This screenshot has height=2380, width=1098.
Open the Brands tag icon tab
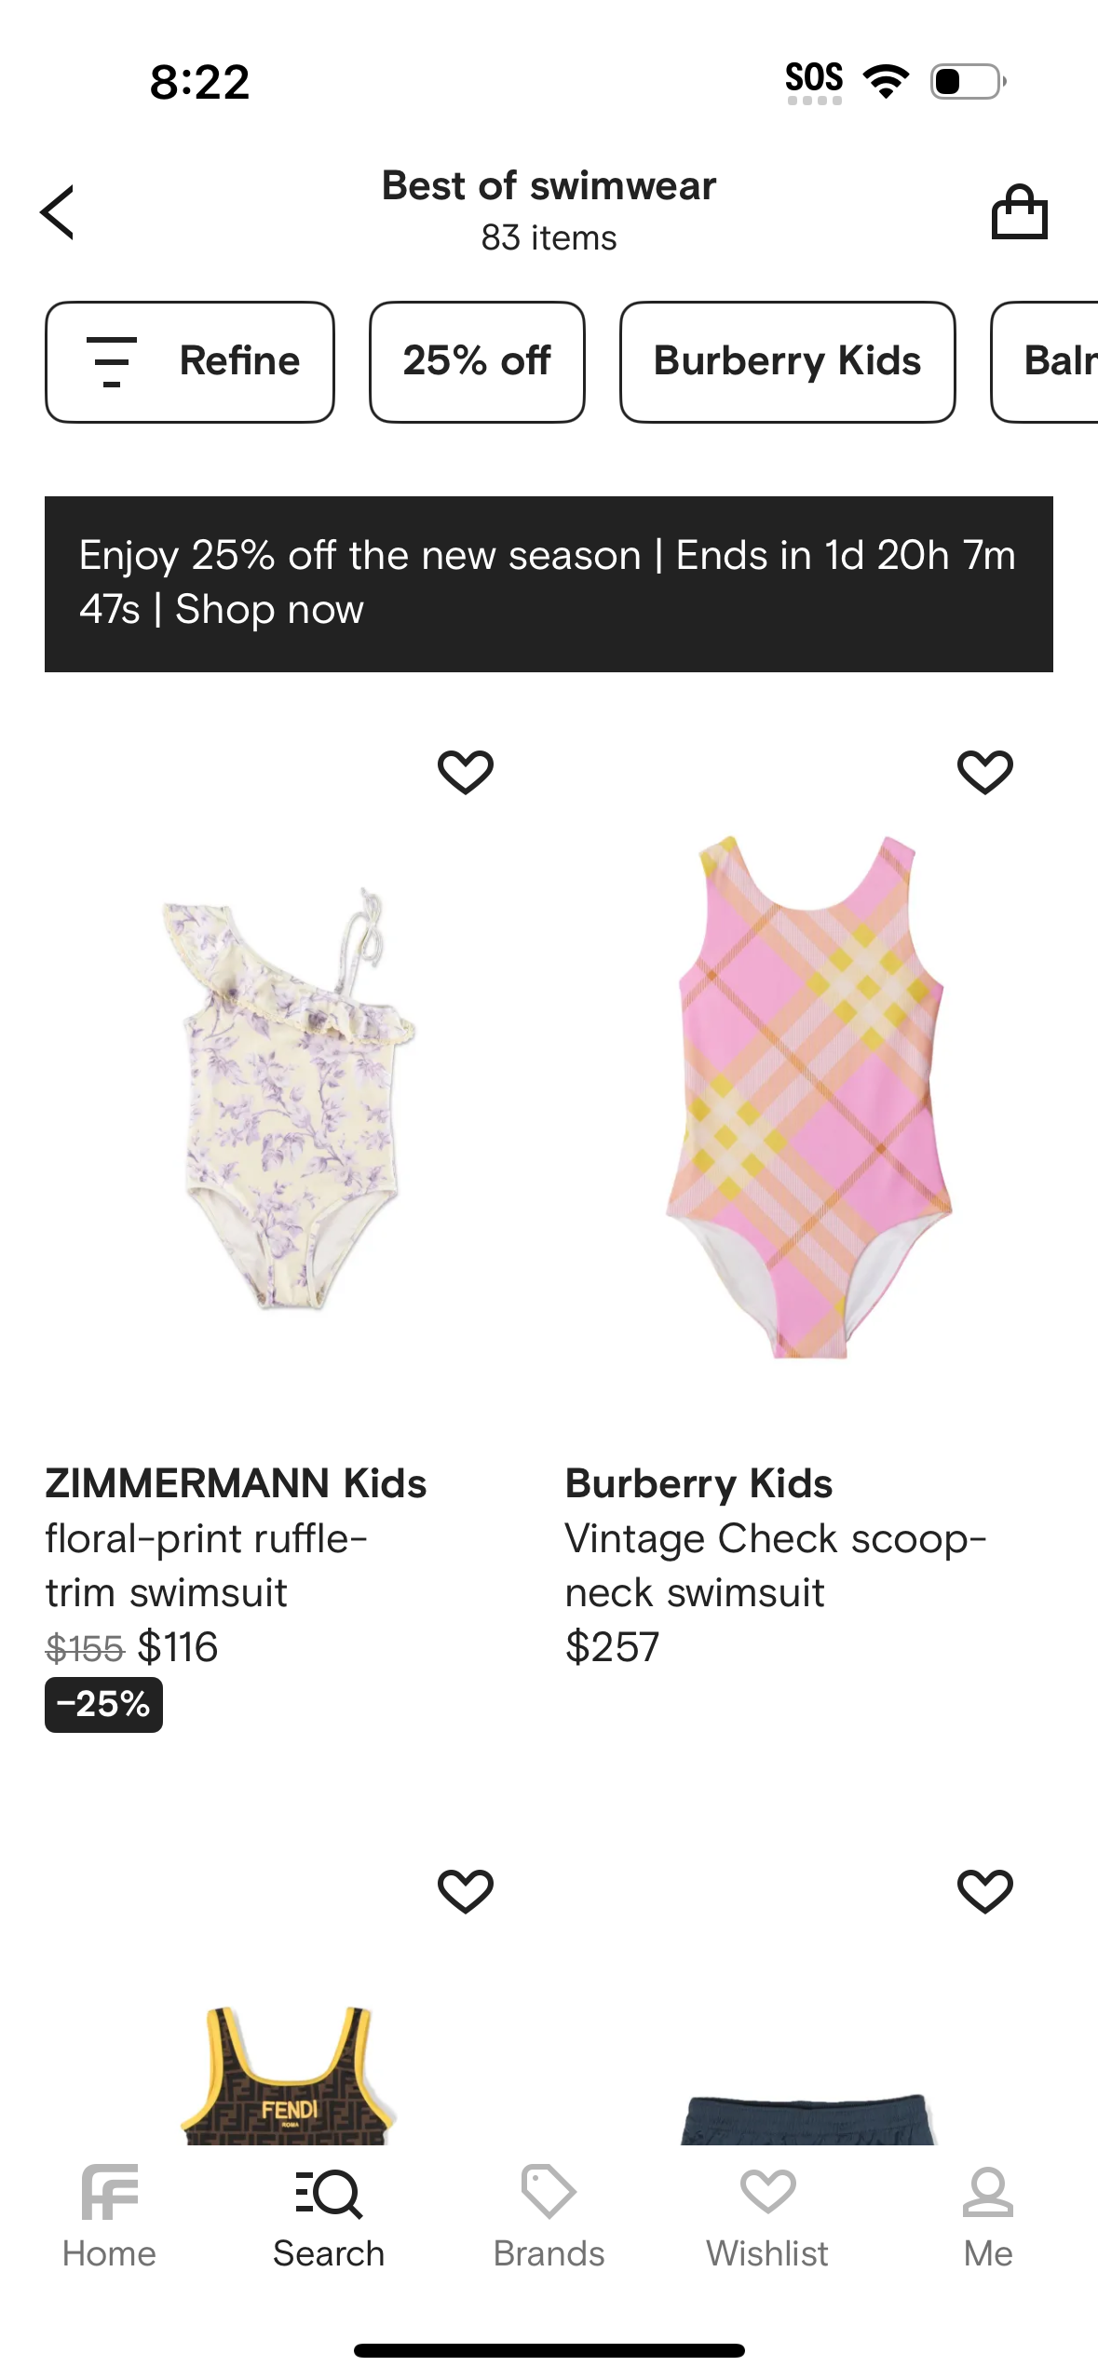click(x=549, y=2216)
